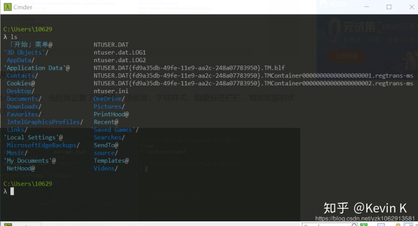Select the Documents/ directory entry
Viewport: 418px width, 226px height.
tap(24, 99)
